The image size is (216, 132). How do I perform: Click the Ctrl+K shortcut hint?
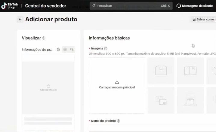click(165, 6)
